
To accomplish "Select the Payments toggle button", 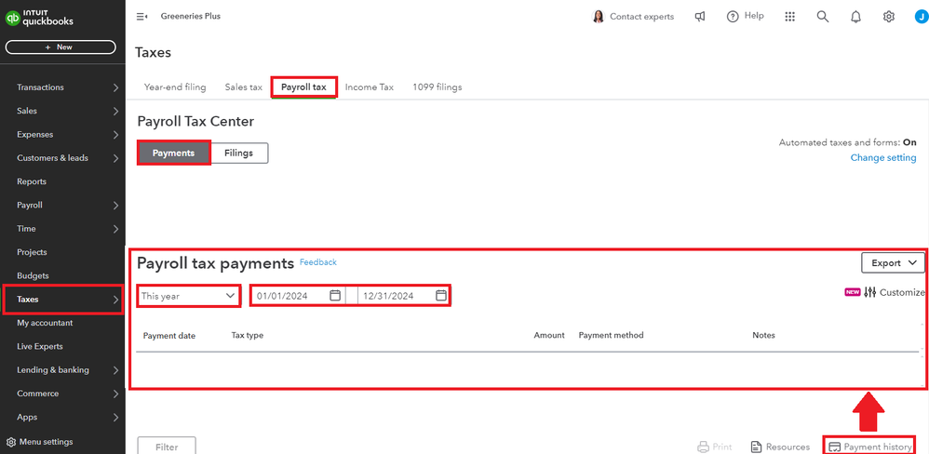I will tap(173, 153).
